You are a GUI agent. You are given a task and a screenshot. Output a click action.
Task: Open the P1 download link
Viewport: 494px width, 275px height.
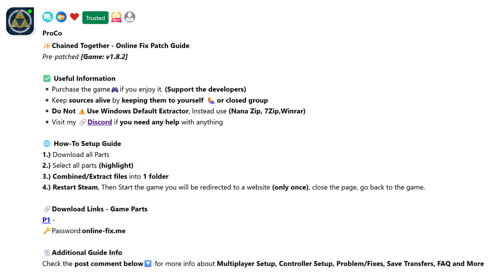(x=46, y=220)
